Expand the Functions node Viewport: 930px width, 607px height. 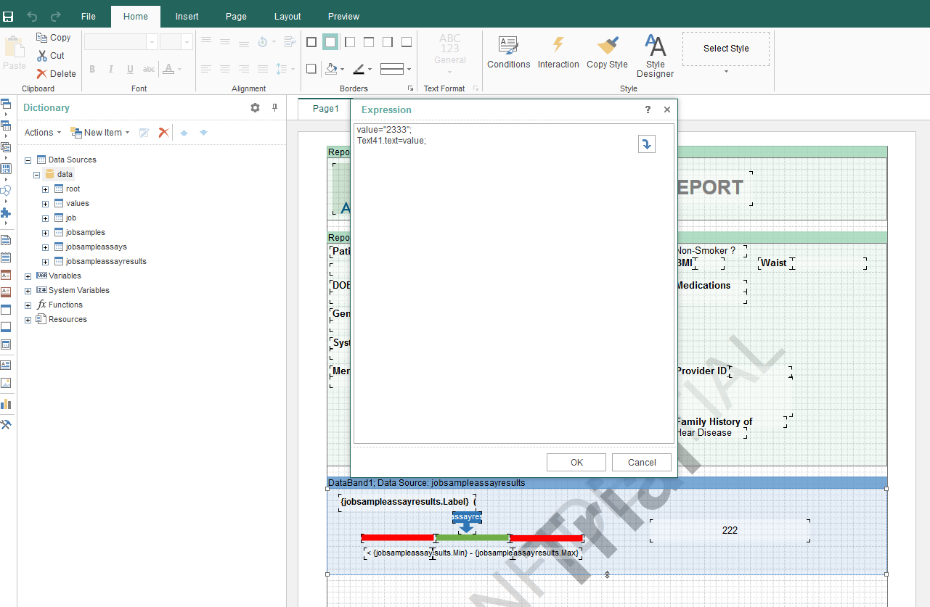(28, 305)
